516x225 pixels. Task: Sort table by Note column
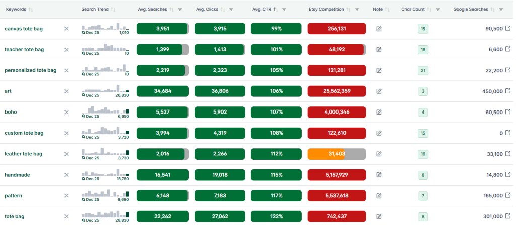(388, 10)
